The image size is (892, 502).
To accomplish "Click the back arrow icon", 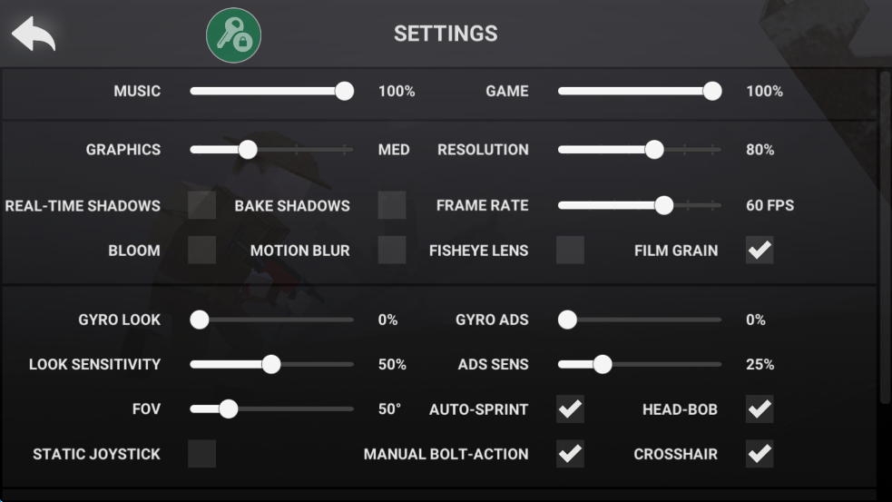I will (x=34, y=34).
